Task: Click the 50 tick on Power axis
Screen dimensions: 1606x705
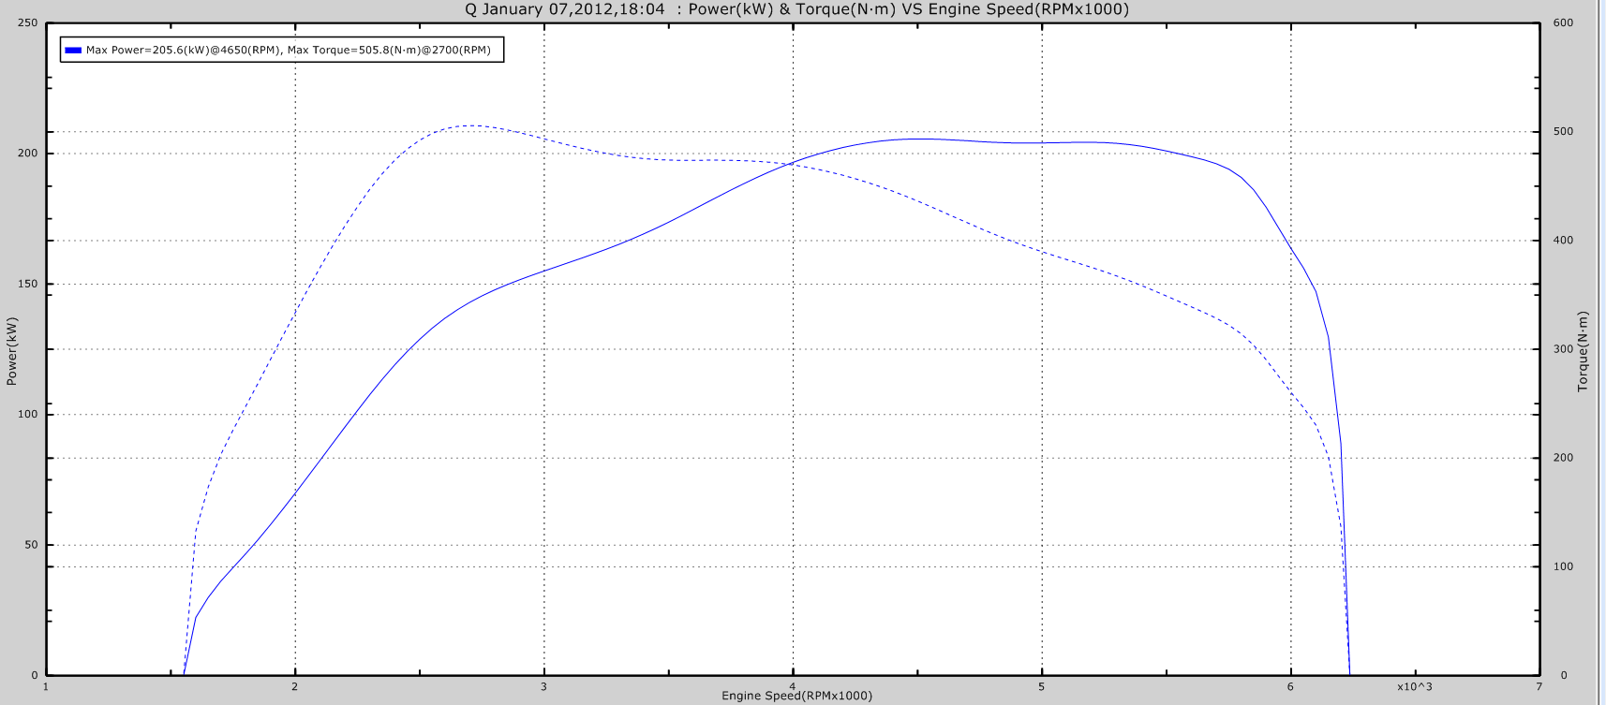Action: [x=31, y=545]
